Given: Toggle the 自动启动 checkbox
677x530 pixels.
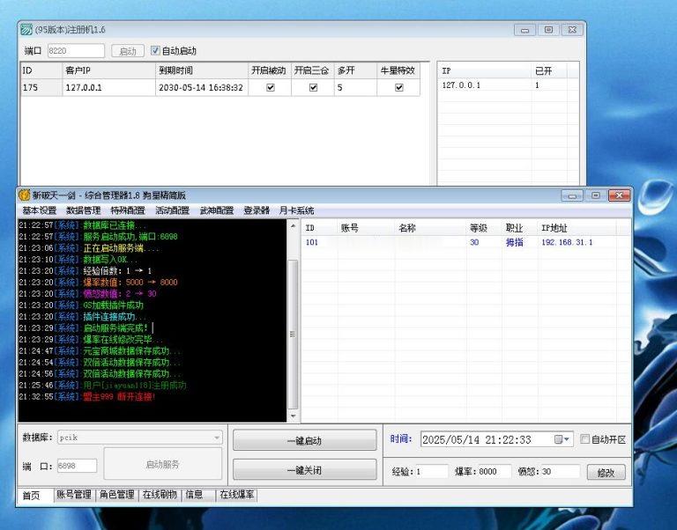Looking at the screenshot, I should pos(156,51).
